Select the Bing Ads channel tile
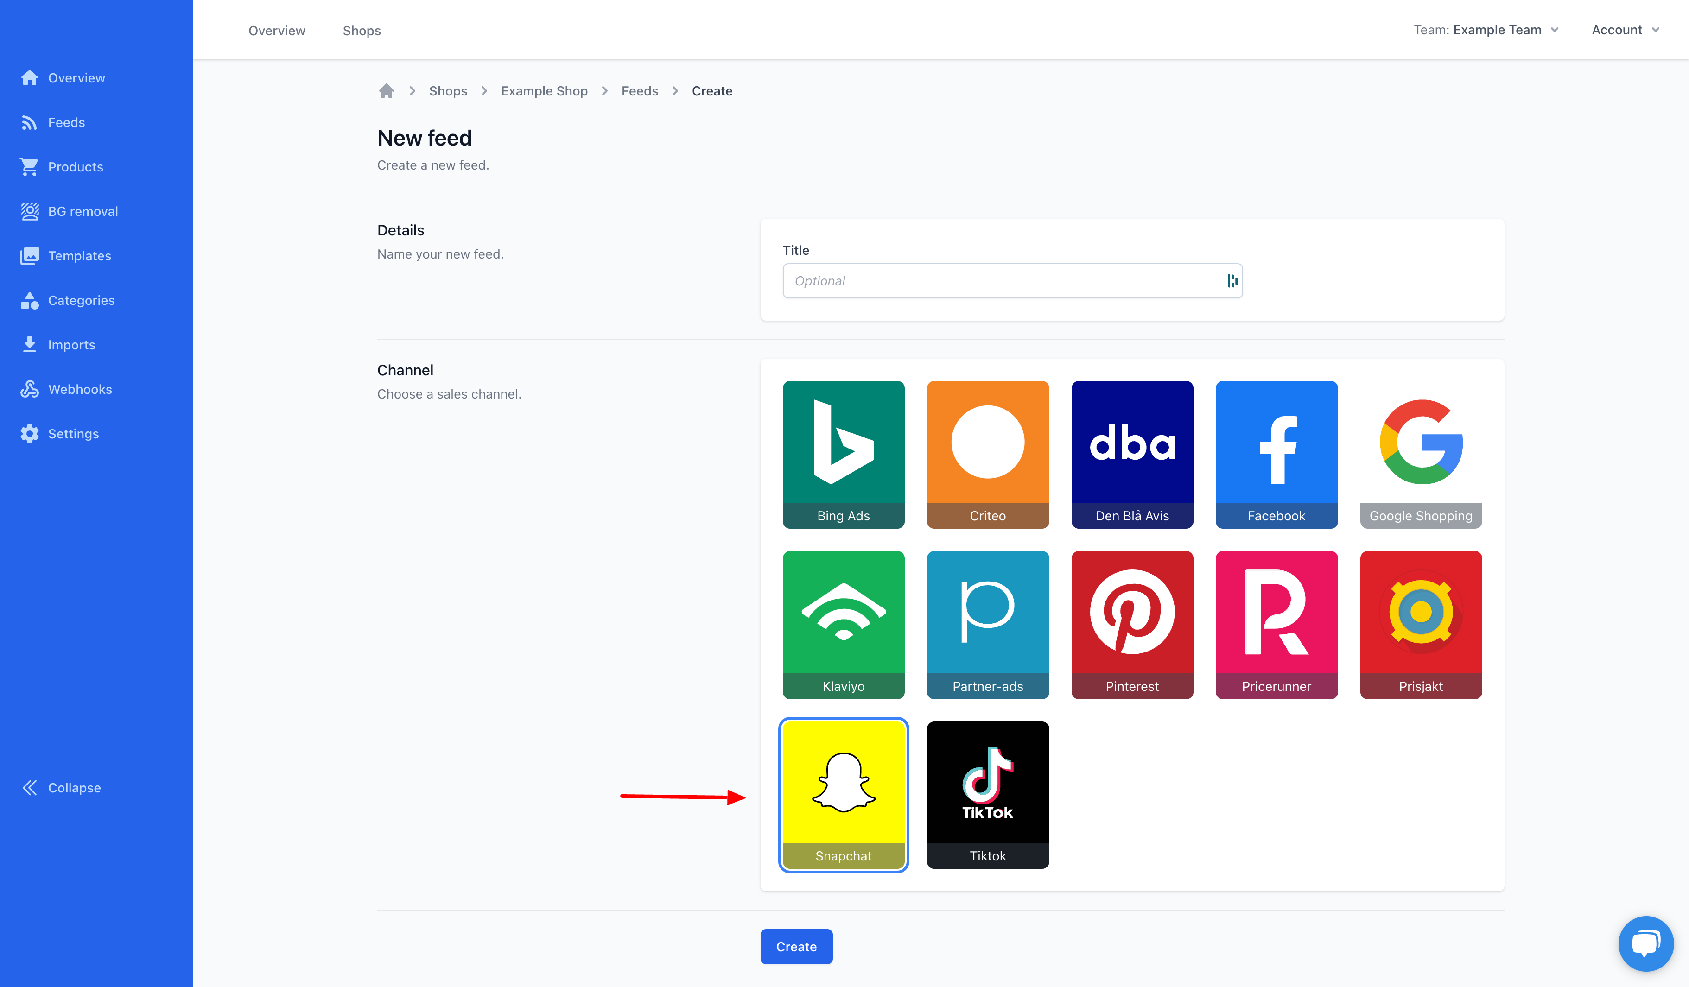The image size is (1689, 987). [x=843, y=455]
